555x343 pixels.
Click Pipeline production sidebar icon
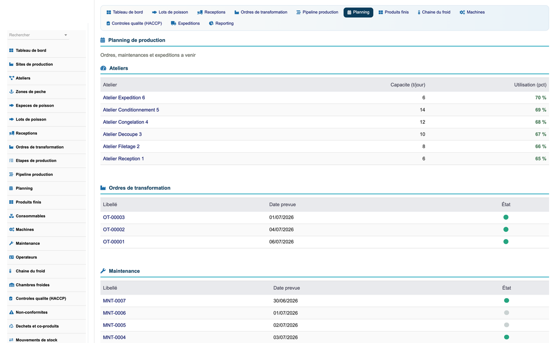tap(12, 175)
